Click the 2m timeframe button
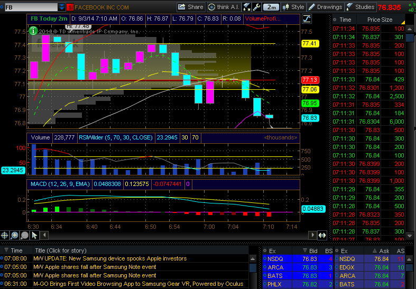The width and height of the screenshot is (416, 289). [271, 7]
